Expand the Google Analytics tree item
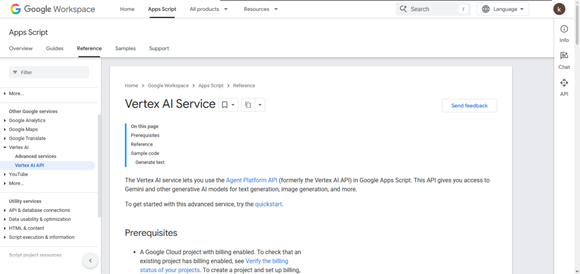Screen dimensions: 580x274 click(x=5, y=120)
